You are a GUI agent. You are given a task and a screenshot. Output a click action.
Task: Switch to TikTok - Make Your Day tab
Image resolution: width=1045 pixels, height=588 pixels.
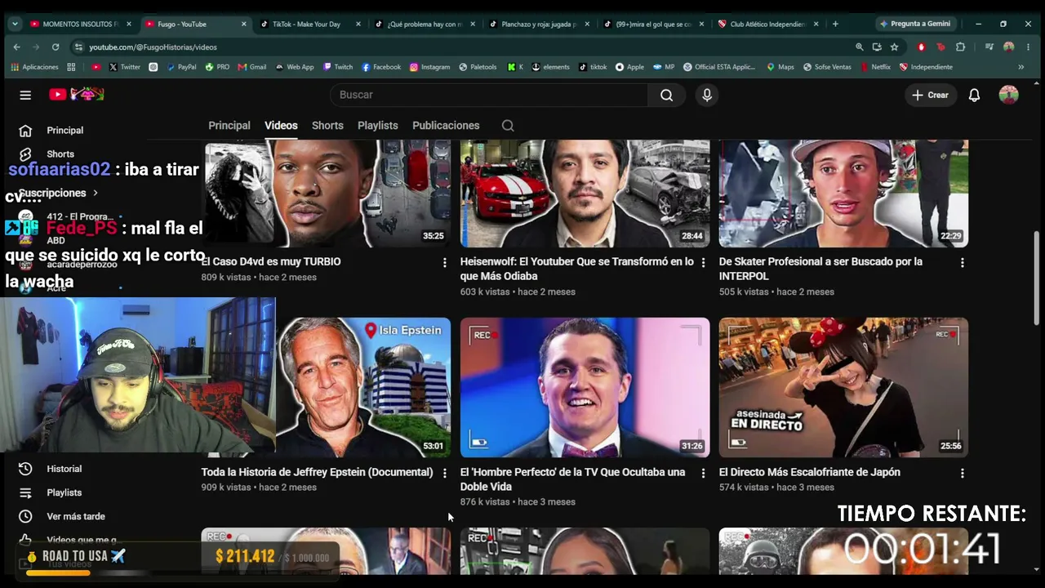pos(309,24)
